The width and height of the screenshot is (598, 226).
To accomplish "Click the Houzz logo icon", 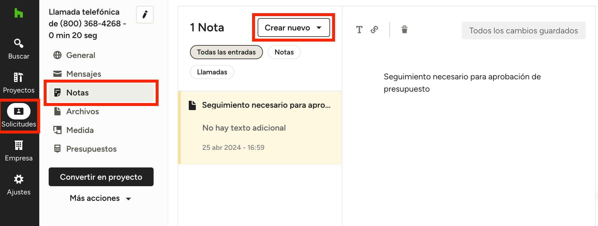I will 19,13.
